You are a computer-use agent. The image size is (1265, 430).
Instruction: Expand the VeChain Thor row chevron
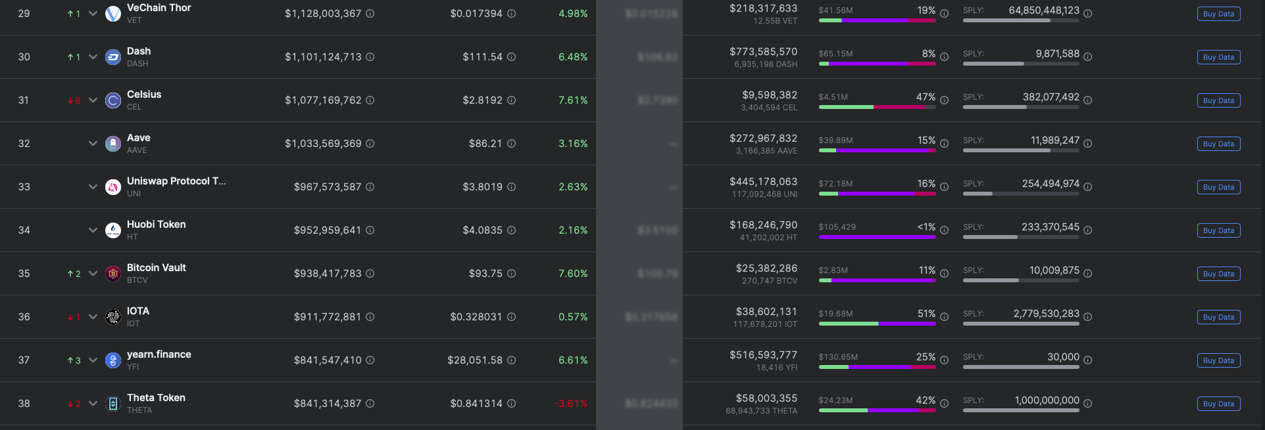(93, 14)
